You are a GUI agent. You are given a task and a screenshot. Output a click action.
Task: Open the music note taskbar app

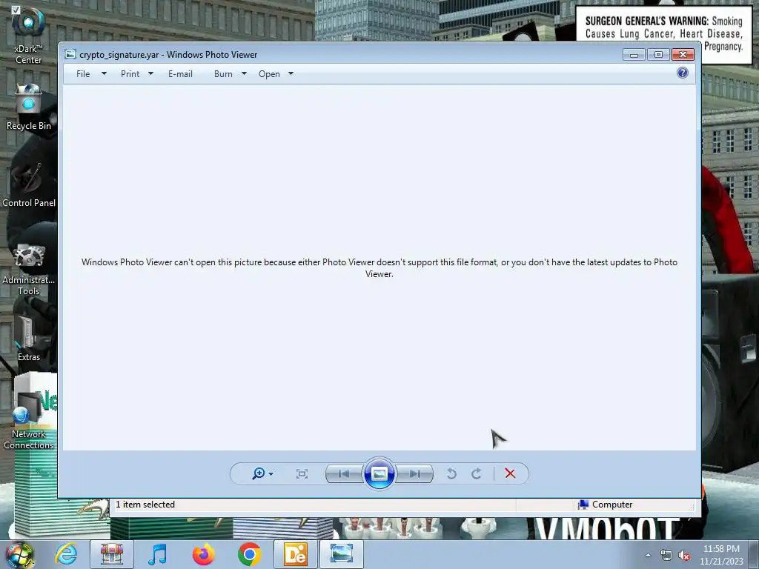click(x=157, y=554)
